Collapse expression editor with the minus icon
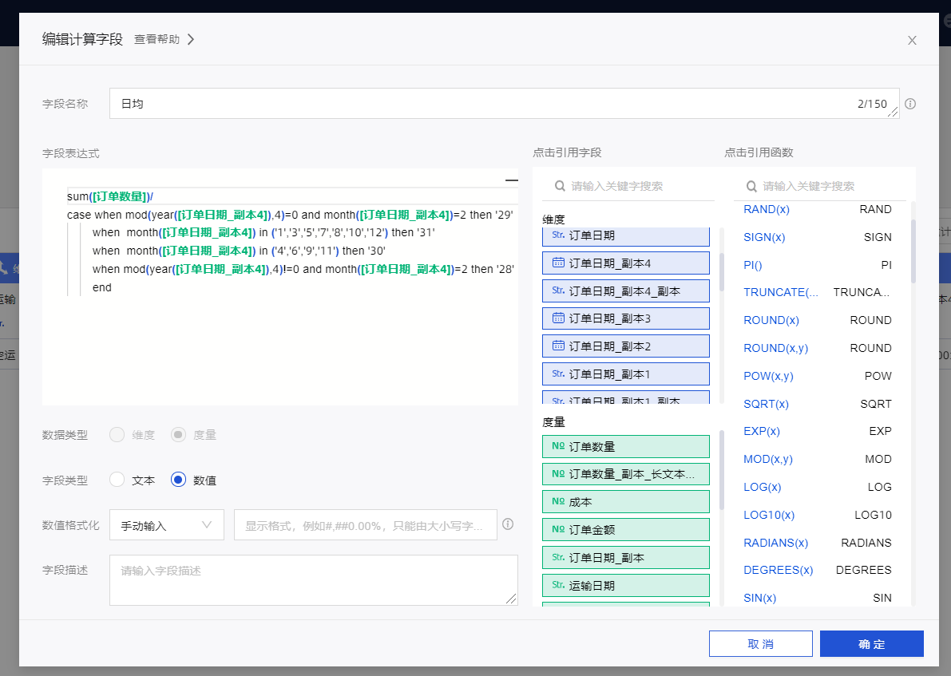Image resolution: width=951 pixels, height=676 pixels. point(511,181)
